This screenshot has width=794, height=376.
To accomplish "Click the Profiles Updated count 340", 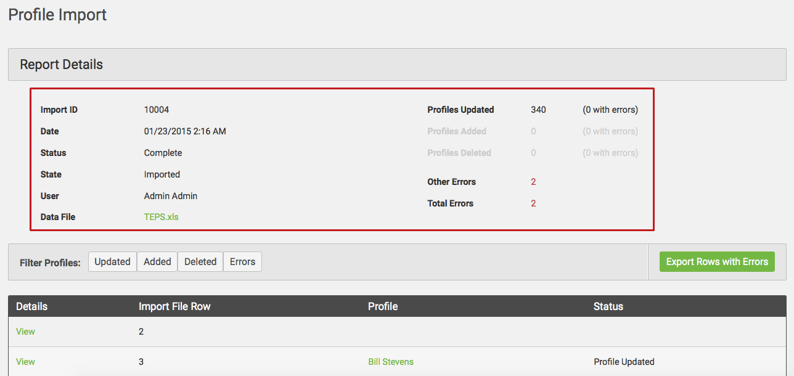I will [538, 110].
